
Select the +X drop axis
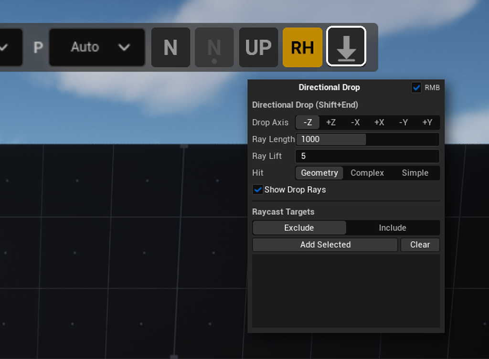click(x=379, y=123)
